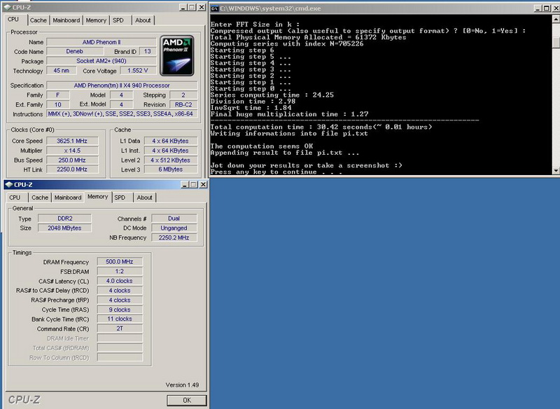The width and height of the screenshot is (560, 409).
Task: Open the SPD tab in upper CPU-Z window
Action: coord(118,20)
